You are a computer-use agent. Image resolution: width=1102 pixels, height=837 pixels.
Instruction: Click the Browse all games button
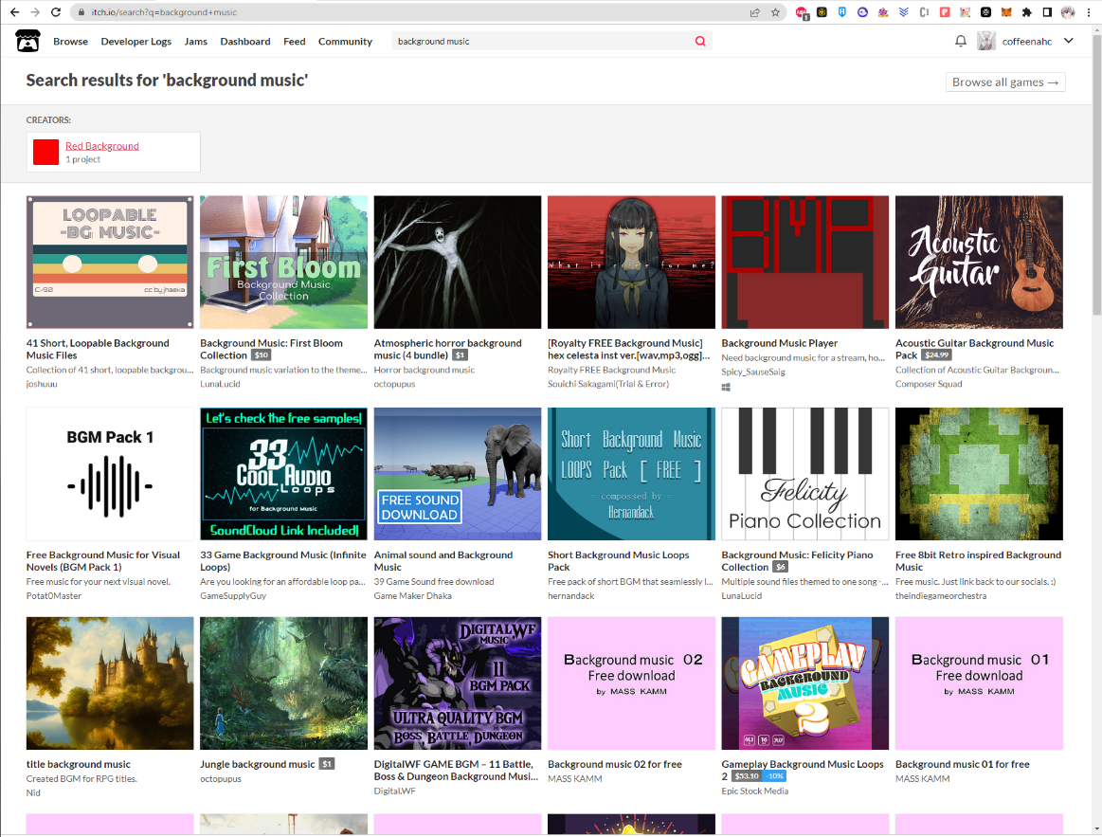point(1005,82)
